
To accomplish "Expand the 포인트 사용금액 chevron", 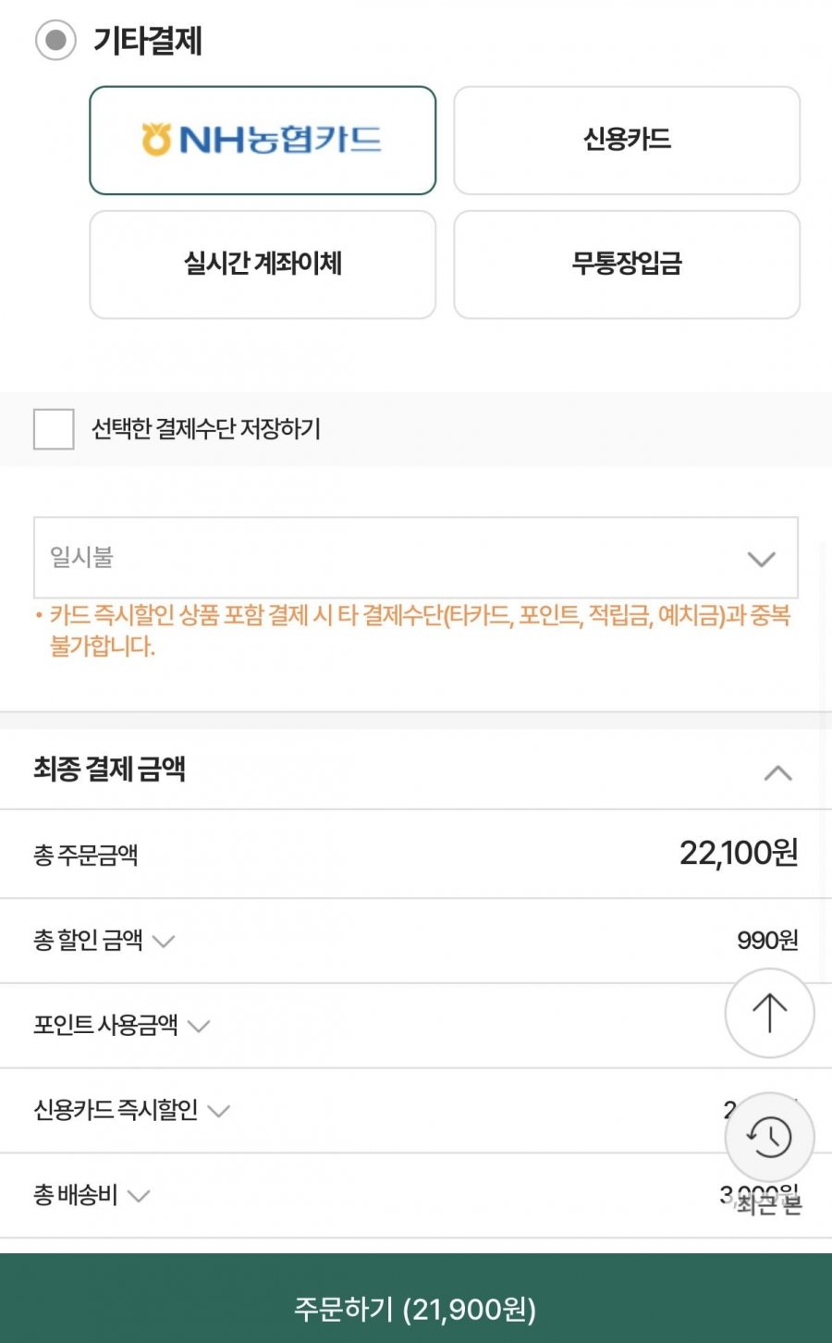I will [199, 1026].
